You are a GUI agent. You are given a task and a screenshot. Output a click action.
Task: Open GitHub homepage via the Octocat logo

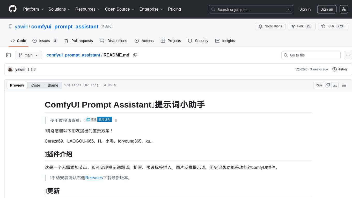13,9
